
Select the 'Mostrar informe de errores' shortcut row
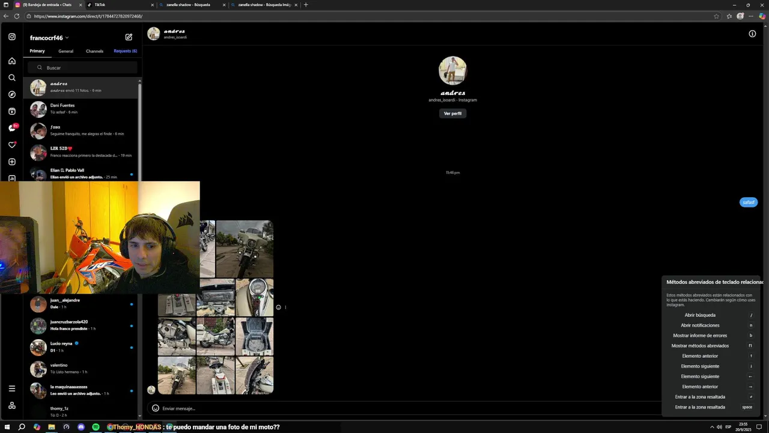[x=712, y=336]
